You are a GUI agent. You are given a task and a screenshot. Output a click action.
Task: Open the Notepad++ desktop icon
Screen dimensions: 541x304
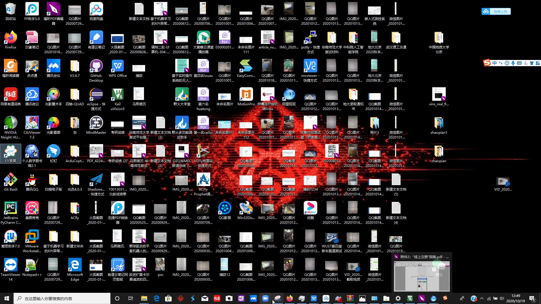[x=32, y=267]
